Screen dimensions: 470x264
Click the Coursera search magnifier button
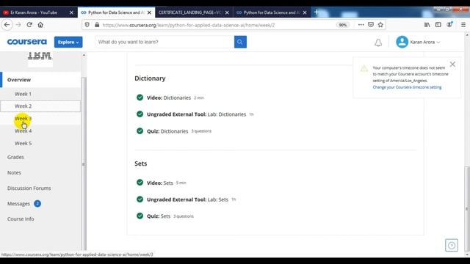coord(240,42)
